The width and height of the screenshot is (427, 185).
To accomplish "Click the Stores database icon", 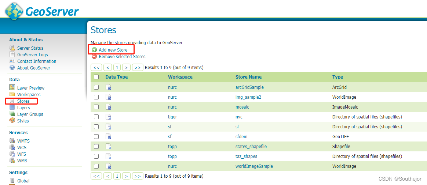I will click(x=12, y=101).
